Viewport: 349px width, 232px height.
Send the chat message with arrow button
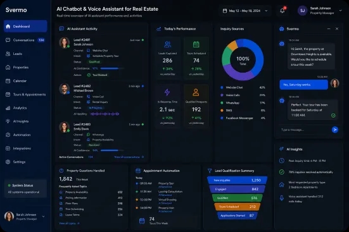click(x=335, y=130)
